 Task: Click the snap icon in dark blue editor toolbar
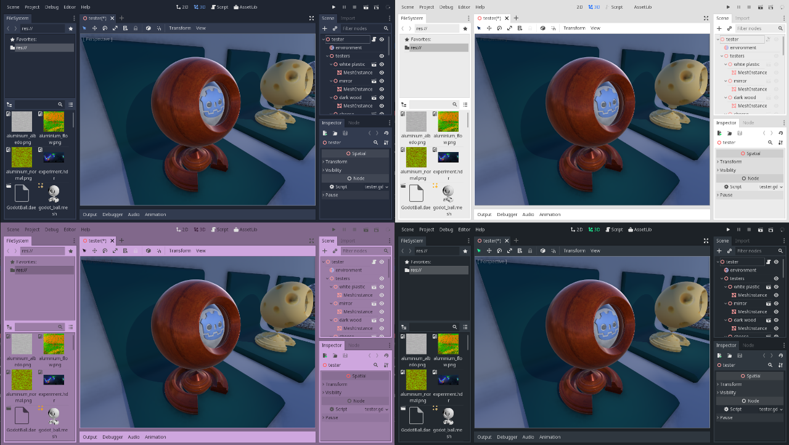pos(158,28)
